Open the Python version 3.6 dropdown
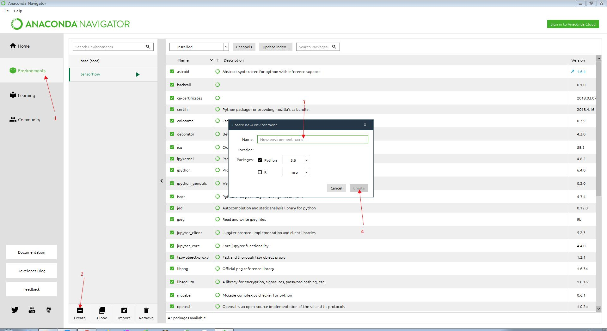The width and height of the screenshot is (607, 331). pyautogui.click(x=296, y=160)
